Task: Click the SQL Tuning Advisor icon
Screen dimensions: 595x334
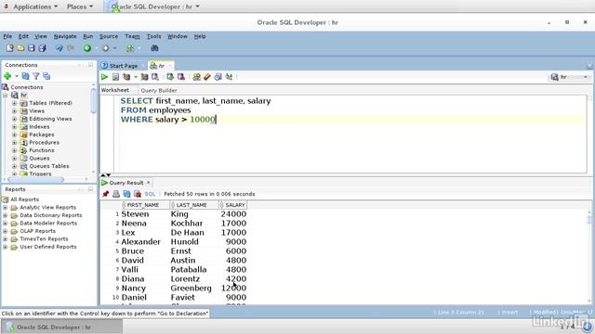Action: coord(155,77)
